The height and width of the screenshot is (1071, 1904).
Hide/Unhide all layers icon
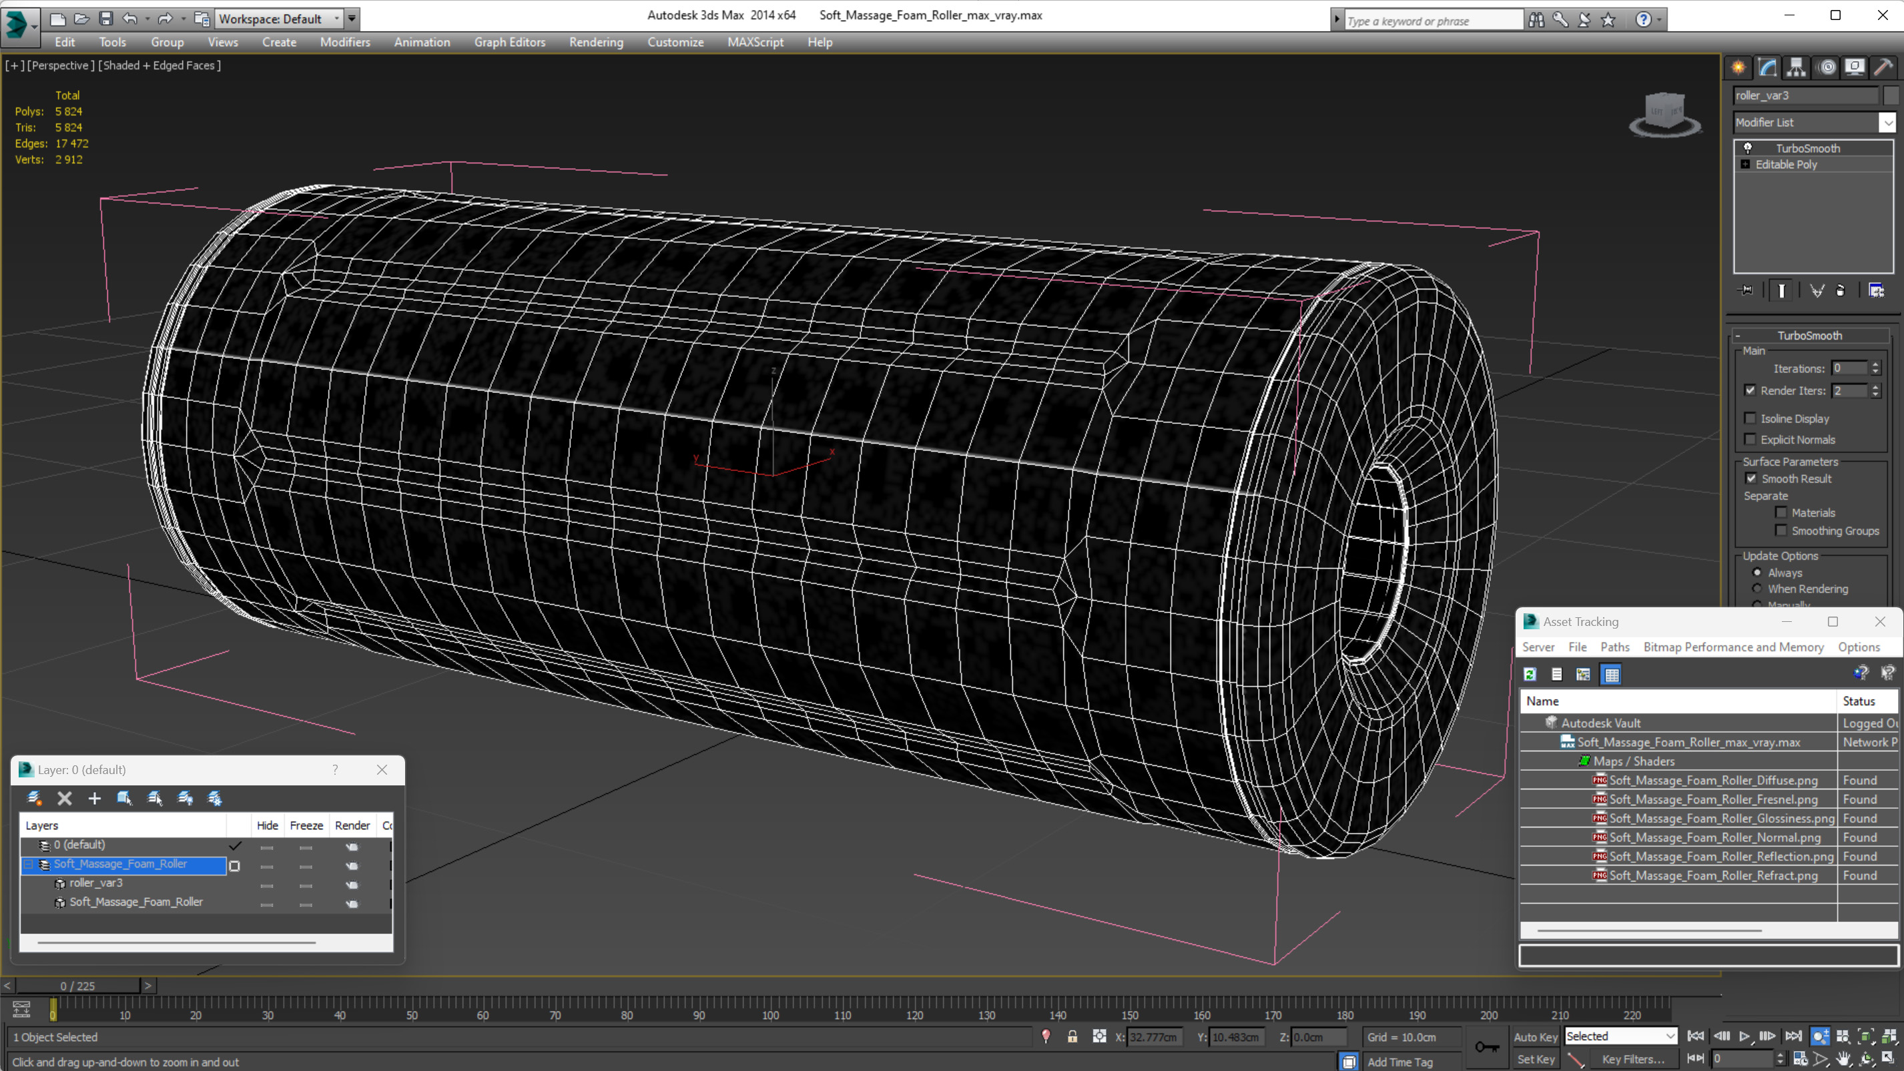[x=185, y=798]
